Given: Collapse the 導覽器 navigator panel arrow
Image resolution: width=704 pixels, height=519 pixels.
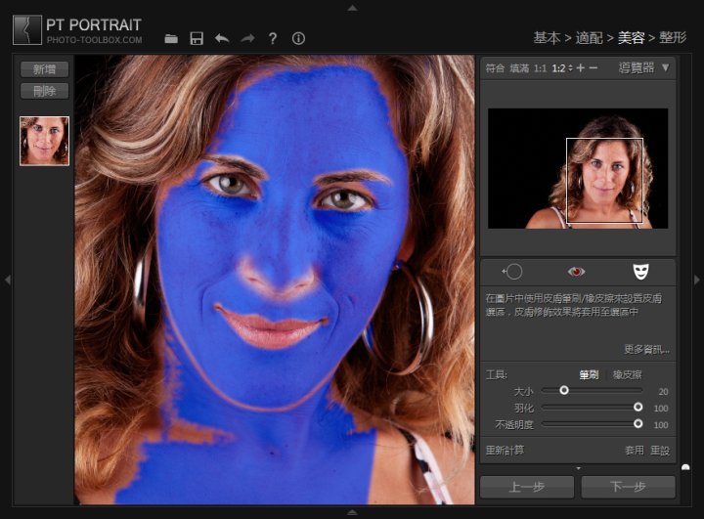Looking at the screenshot, I should (x=665, y=67).
